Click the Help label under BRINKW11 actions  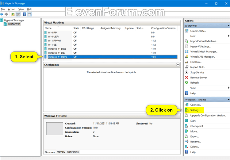click(193, 93)
